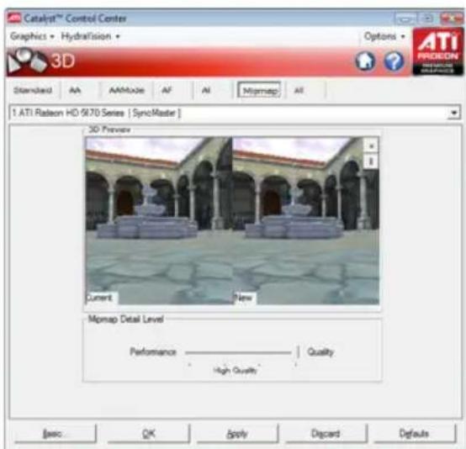Close the Catalyst Control Center window
Viewport: 466px width, 449px height.
[452, 18]
